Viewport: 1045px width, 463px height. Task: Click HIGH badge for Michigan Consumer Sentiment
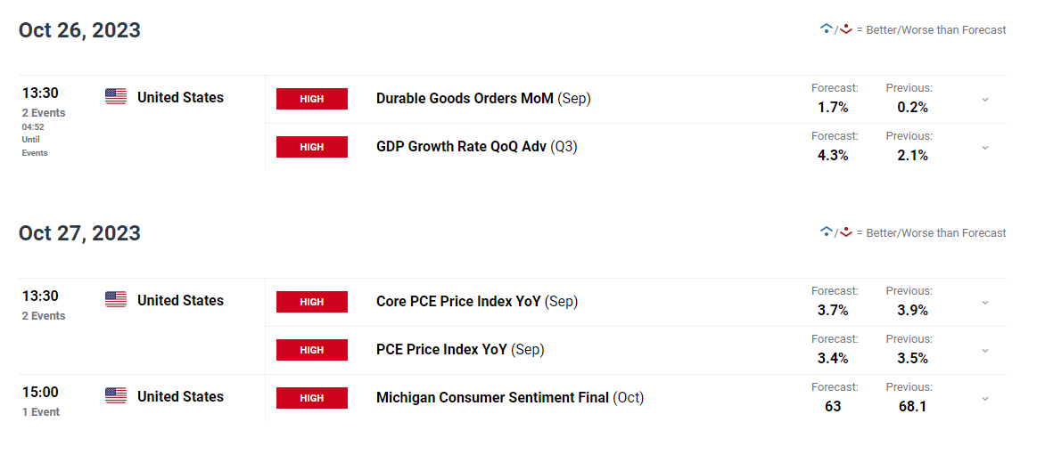(x=312, y=398)
